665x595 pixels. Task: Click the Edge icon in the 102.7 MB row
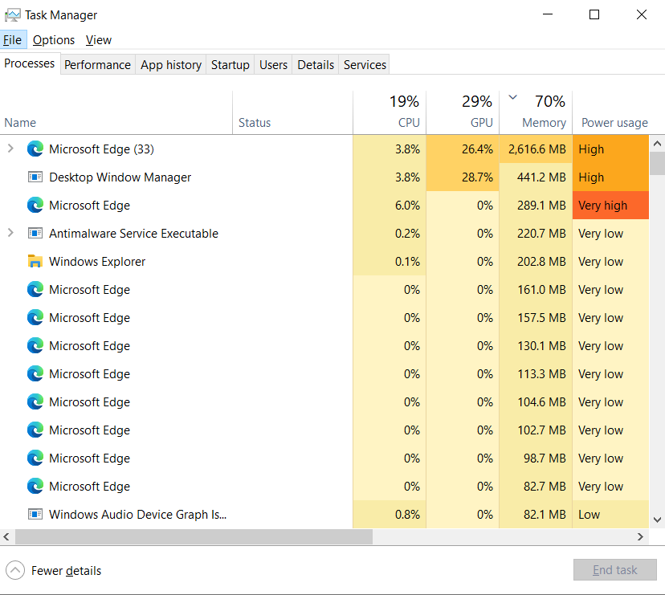[x=35, y=430]
